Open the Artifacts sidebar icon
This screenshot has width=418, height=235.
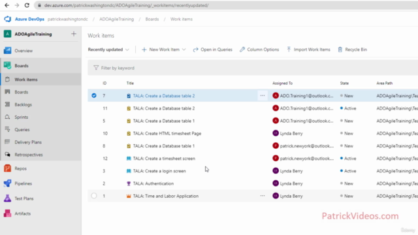7,213
